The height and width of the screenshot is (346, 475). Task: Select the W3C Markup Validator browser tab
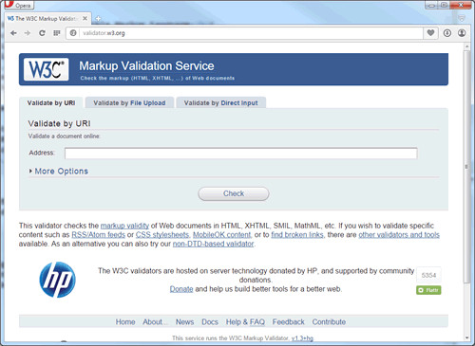[47, 19]
